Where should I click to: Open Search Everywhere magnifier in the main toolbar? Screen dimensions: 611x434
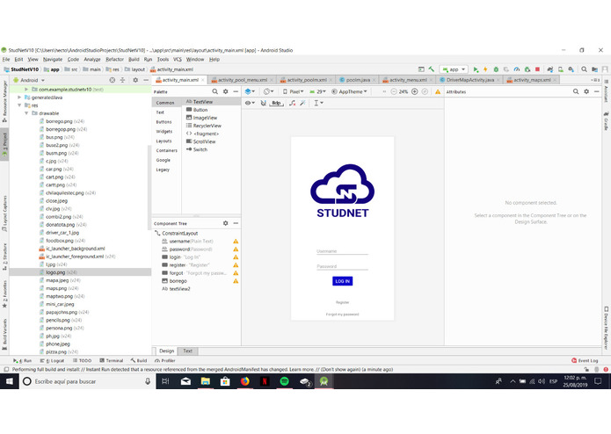[584, 69]
